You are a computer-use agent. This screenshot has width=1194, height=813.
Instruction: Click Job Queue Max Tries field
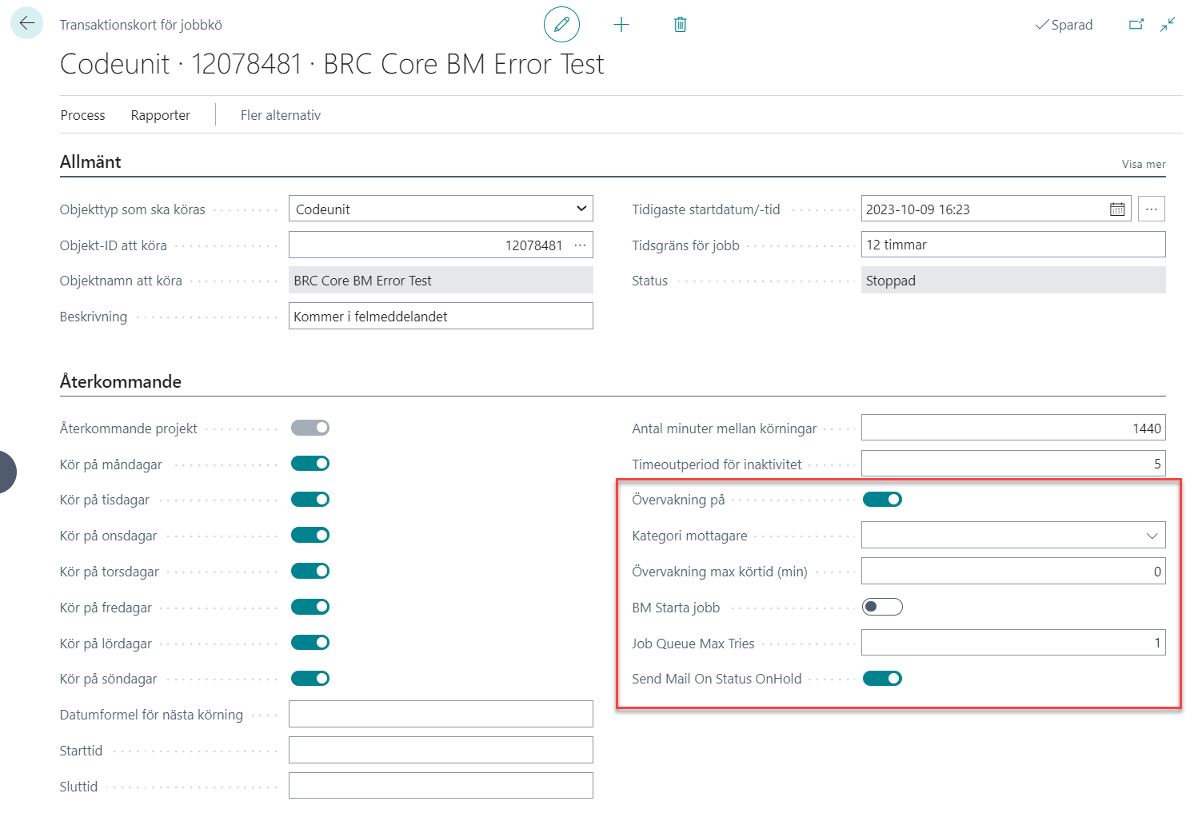click(1013, 643)
